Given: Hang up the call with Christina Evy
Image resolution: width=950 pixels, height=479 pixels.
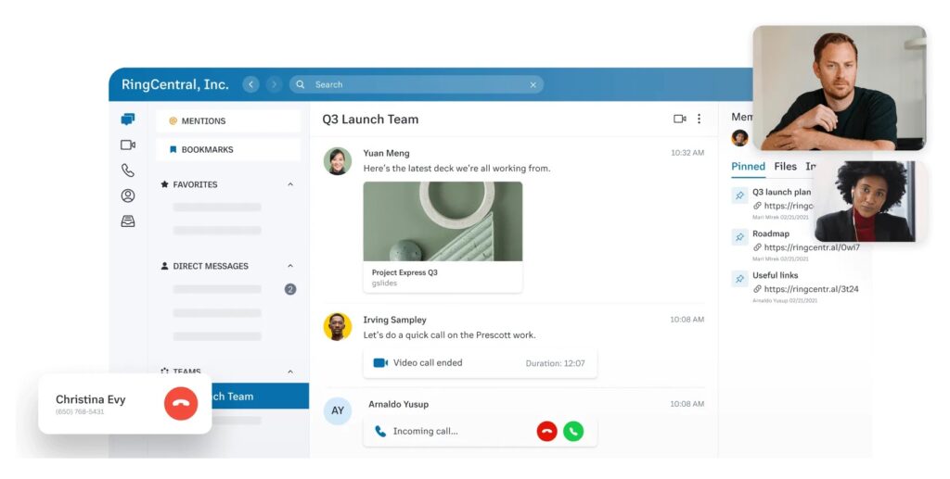Looking at the screenshot, I should [x=181, y=404].
